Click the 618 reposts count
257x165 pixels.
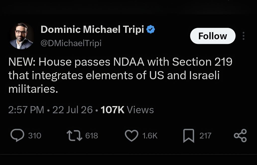pos(92,136)
